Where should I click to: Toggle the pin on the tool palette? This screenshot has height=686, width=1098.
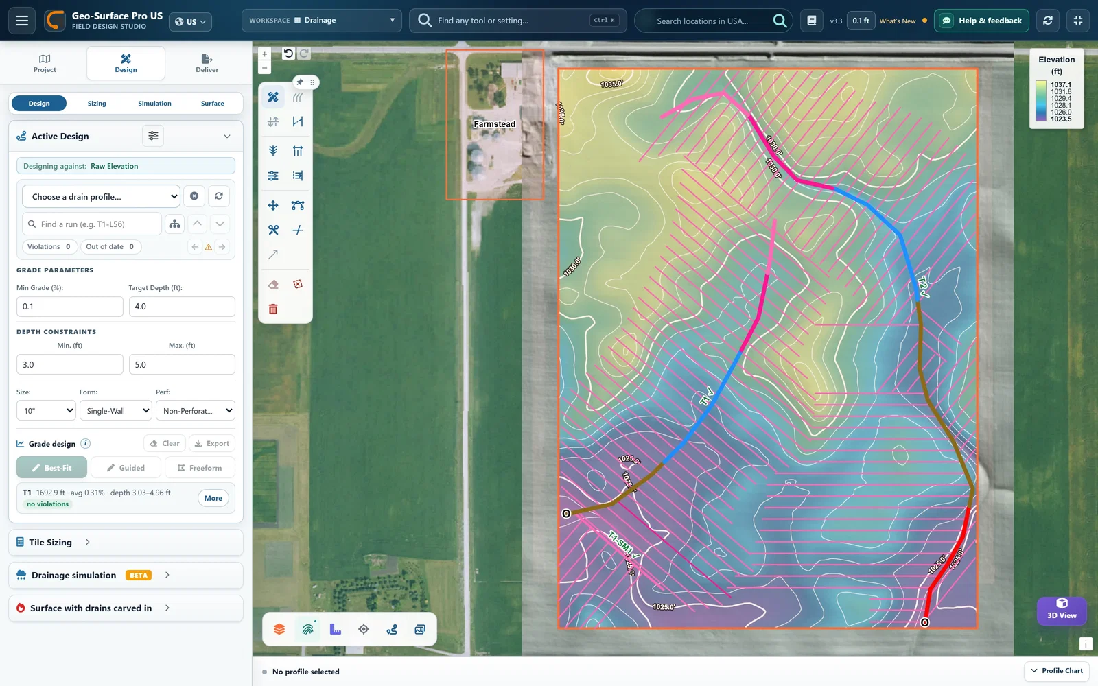tap(300, 82)
